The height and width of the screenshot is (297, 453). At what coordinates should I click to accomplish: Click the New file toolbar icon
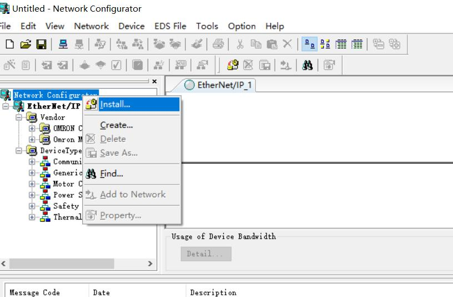tap(9, 44)
